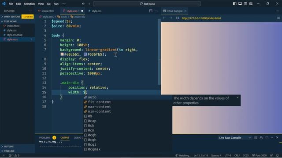The image size is (282, 158).
Task: Go back in the preview browser
Action: [x=164, y=18]
